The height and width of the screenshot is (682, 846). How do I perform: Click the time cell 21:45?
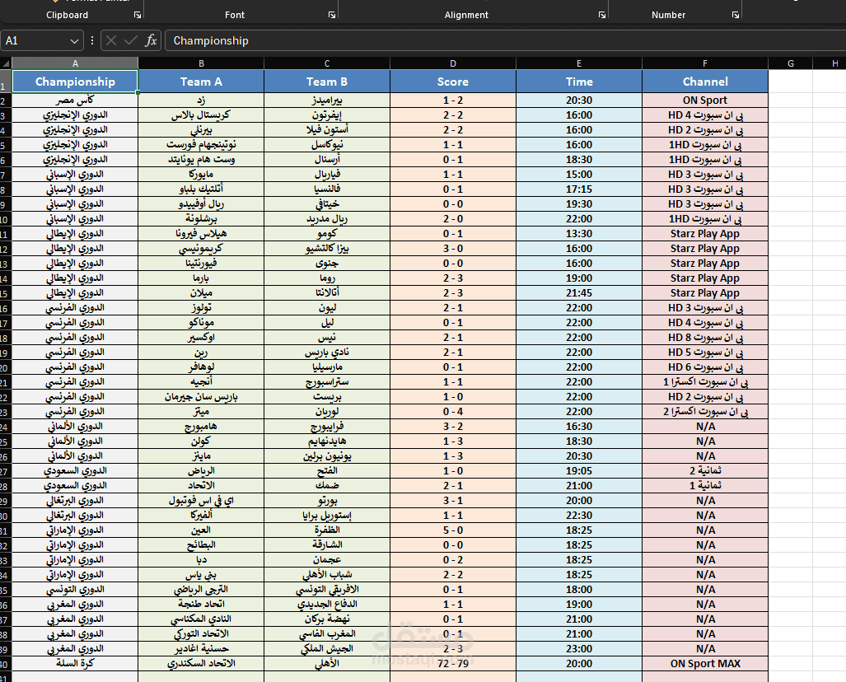click(579, 293)
